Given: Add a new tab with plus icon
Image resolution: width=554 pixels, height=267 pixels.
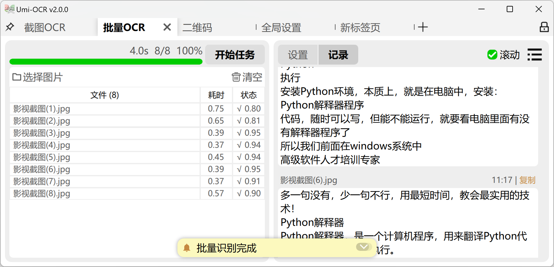Looking at the screenshot, I should coord(423,27).
